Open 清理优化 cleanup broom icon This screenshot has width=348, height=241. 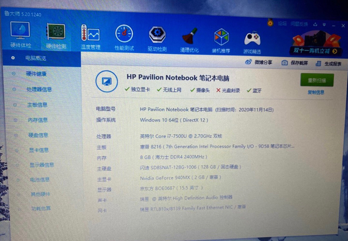click(189, 40)
